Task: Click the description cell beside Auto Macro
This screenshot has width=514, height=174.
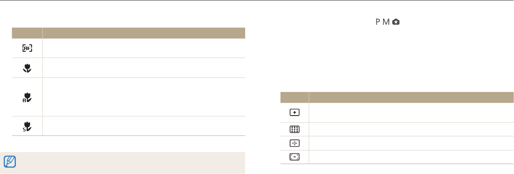Action: tap(143, 97)
